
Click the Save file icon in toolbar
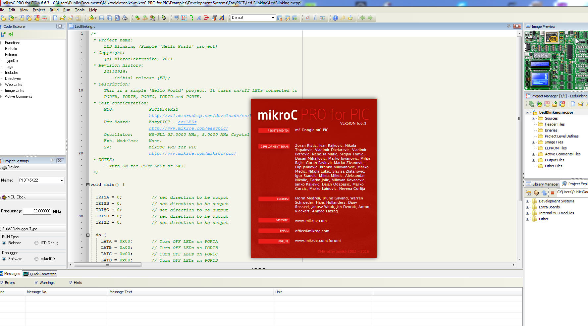pyautogui.click(x=102, y=18)
